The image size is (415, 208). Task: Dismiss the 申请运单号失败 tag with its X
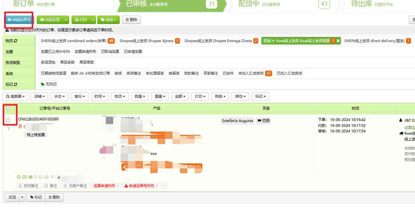pyautogui.click(x=157, y=186)
